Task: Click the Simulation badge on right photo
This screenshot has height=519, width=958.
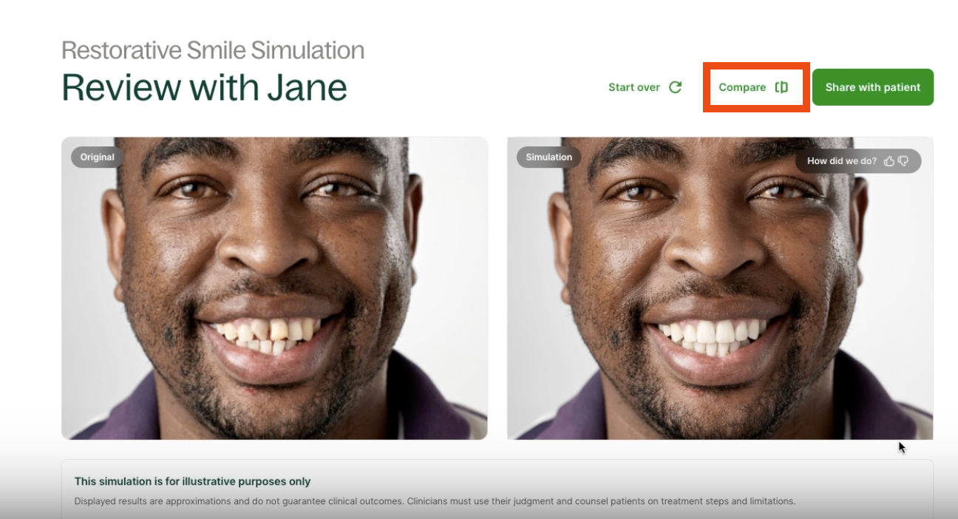Action: click(548, 157)
